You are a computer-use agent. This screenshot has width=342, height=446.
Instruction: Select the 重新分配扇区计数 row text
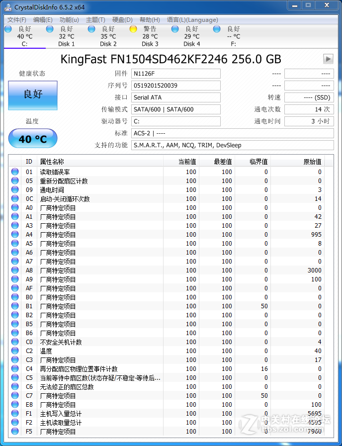pyautogui.click(x=64, y=181)
